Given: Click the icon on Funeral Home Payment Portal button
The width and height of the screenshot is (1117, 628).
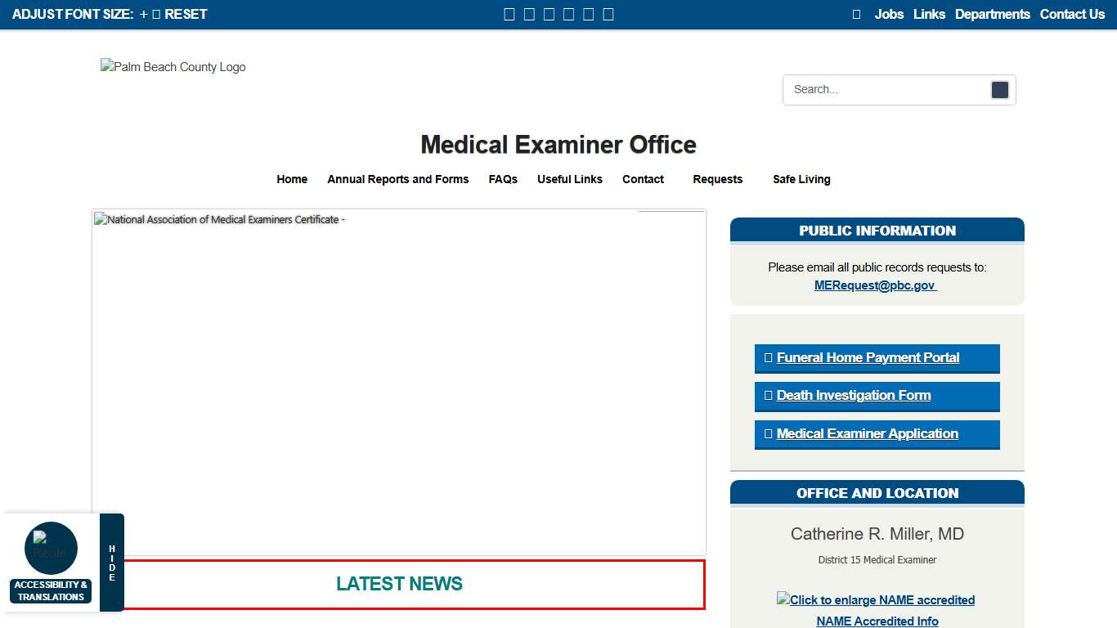Looking at the screenshot, I should 768,357.
